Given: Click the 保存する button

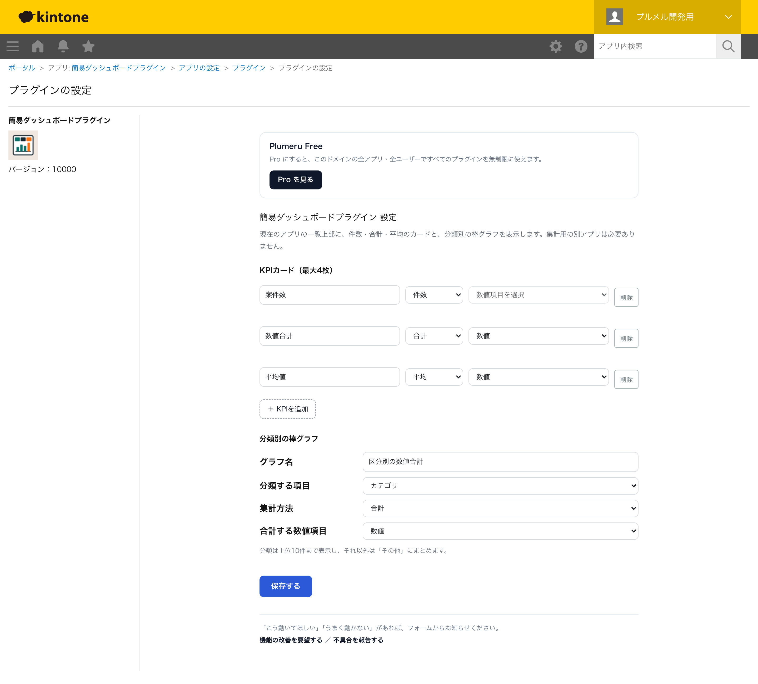Looking at the screenshot, I should pos(286,586).
